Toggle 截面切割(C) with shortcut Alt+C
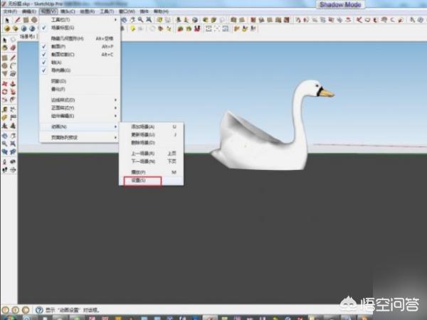Viewport: 427px width, 320px height. (80, 55)
